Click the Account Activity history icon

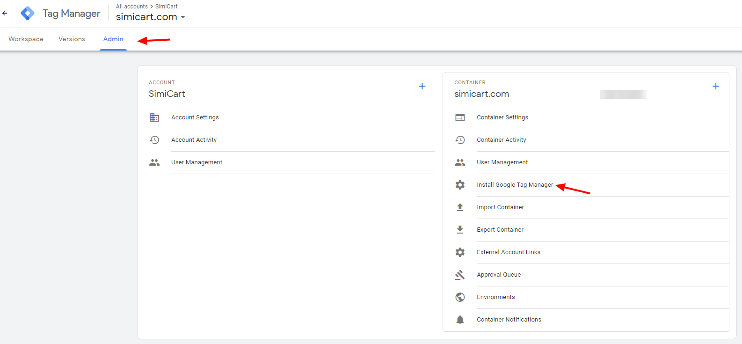coord(154,140)
